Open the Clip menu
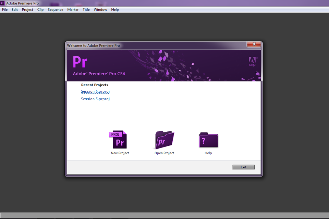This screenshot has width=329, height=219. coord(40,10)
